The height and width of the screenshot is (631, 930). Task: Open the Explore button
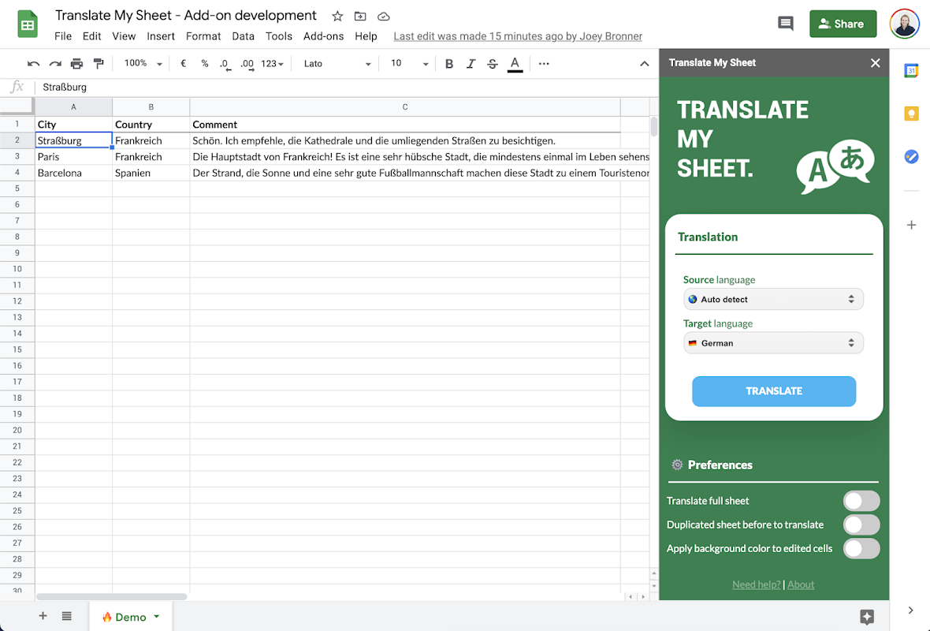pos(866,617)
